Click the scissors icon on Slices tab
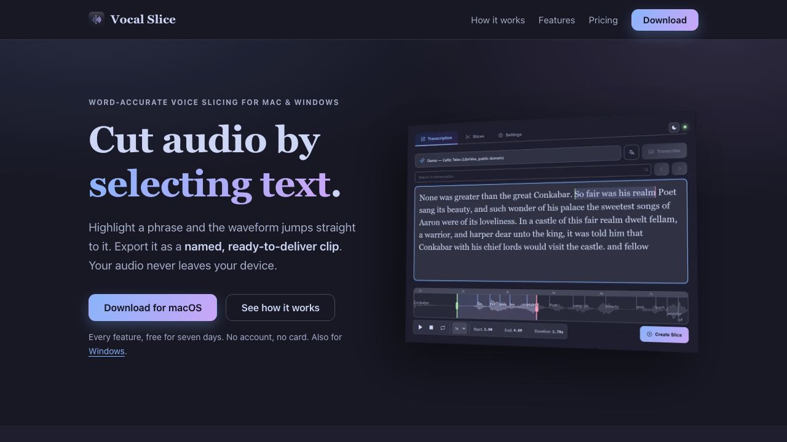787x442 pixels. coord(468,137)
